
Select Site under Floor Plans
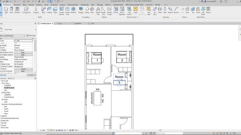click(6, 90)
